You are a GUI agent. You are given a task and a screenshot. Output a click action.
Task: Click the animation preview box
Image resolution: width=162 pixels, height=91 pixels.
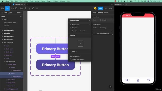(x=80, y=44)
